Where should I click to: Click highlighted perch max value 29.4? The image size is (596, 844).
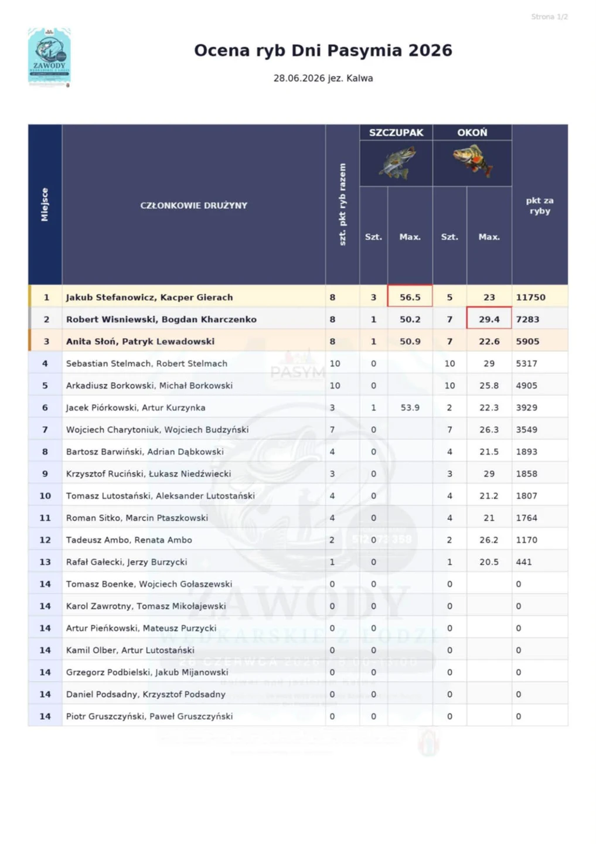coord(489,319)
